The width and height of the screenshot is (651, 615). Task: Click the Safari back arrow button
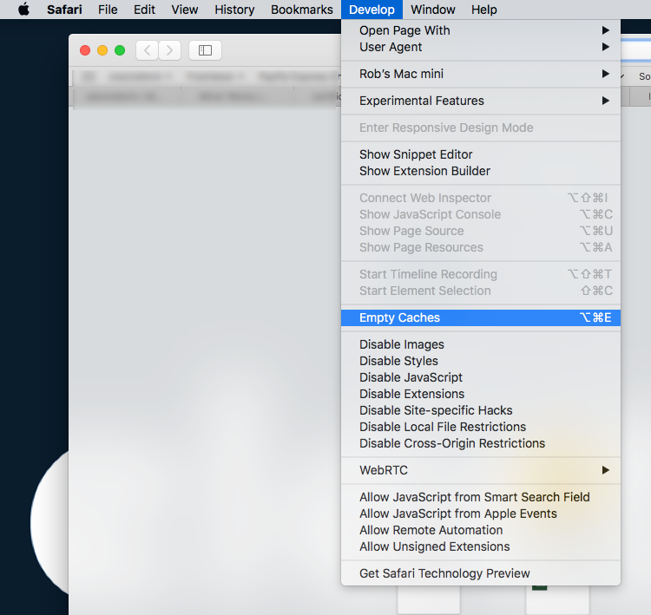click(147, 50)
